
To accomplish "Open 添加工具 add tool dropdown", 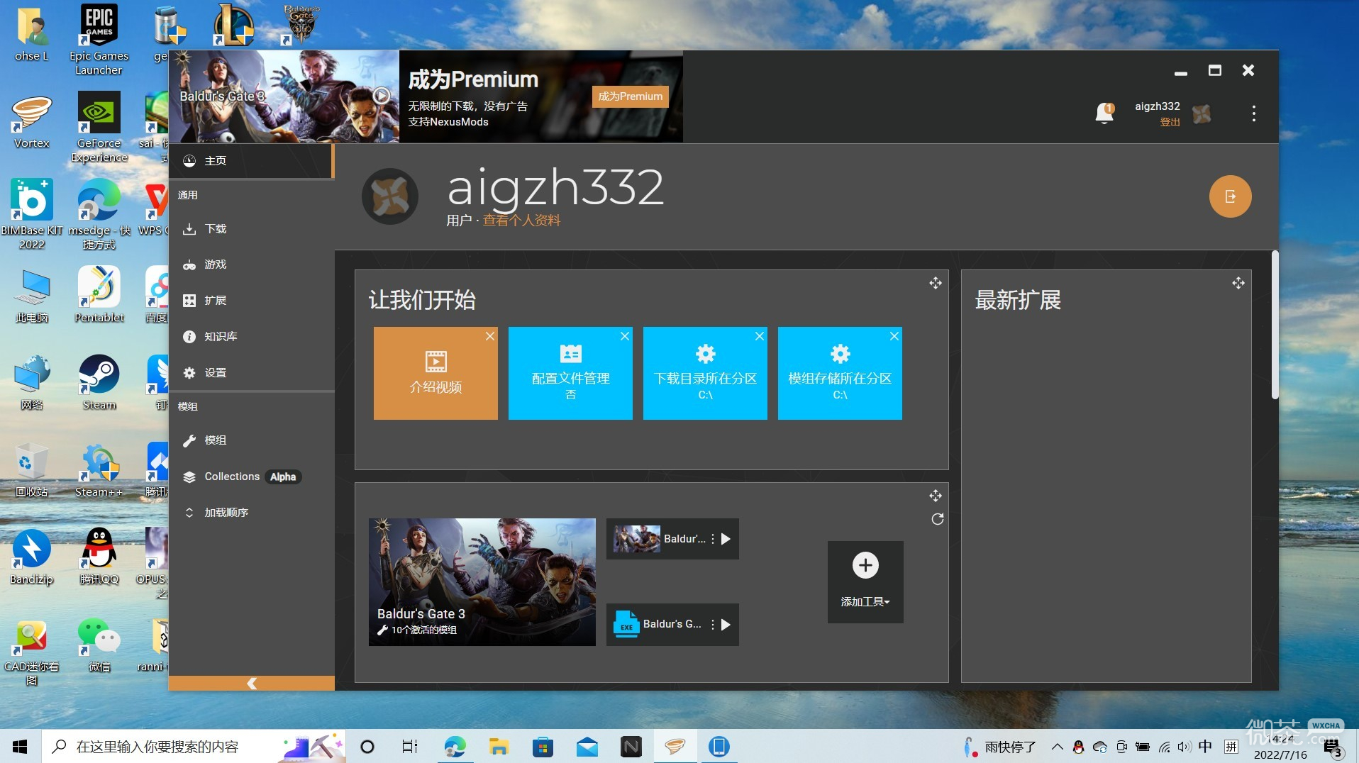I will (865, 582).
